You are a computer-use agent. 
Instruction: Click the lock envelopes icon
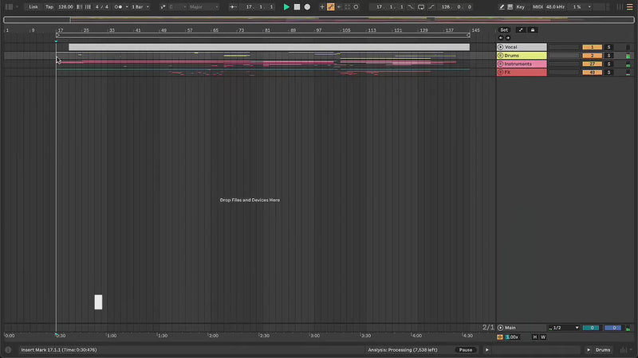533,29
